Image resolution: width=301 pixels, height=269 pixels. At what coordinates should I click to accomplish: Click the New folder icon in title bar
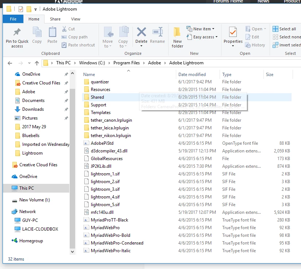tap(29, 9)
